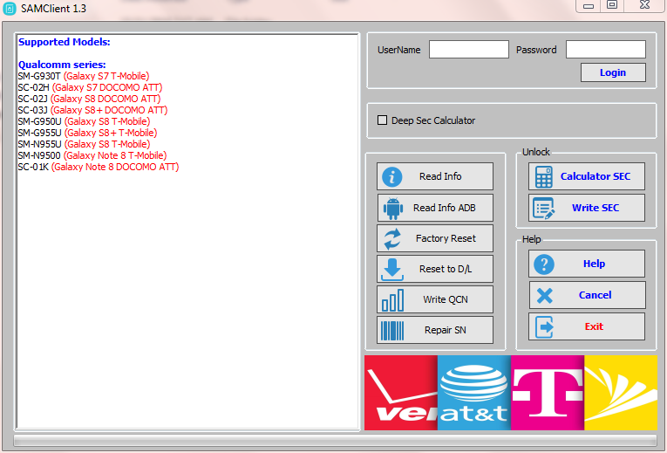Click the SM-G930T model line
The height and width of the screenshot is (453, 667).
pyautogui.click(x=84, y=76)
